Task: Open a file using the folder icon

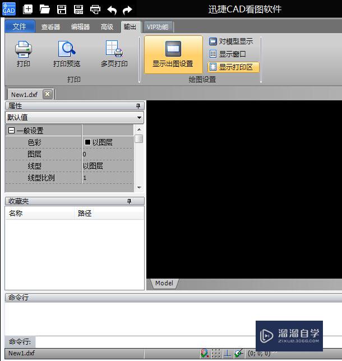Action: click(45, 10)
